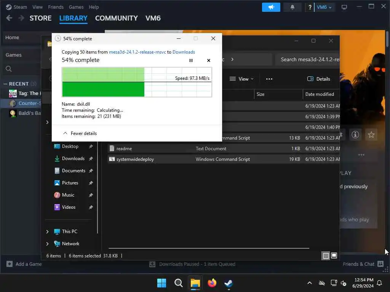This screenshot has height=292, width=390.
Task: Click Steam's back navigation arrow
Action: point(9,18)
